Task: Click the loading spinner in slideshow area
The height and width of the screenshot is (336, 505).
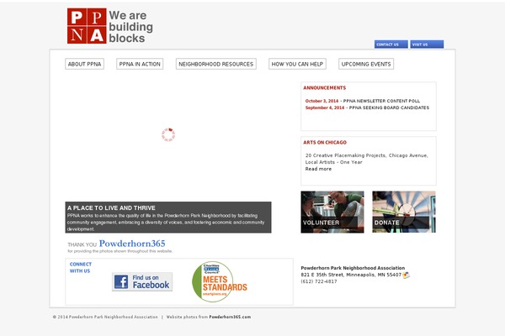Action: click(168, 134)
